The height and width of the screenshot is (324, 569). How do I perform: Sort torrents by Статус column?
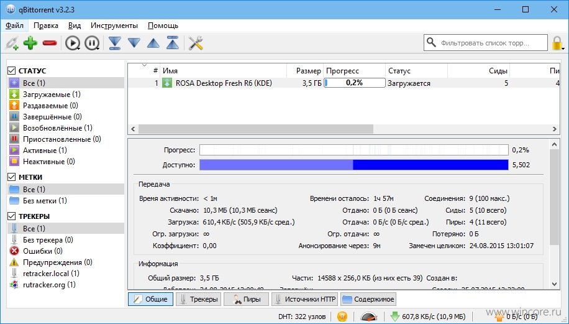416,70
